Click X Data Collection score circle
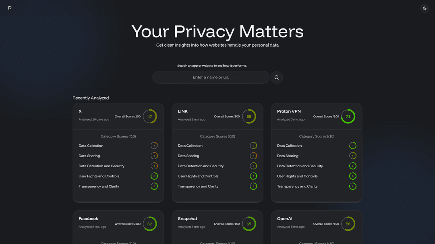This screenshot has height=244, width=435. pyautogui.click(x=154, y=146)
